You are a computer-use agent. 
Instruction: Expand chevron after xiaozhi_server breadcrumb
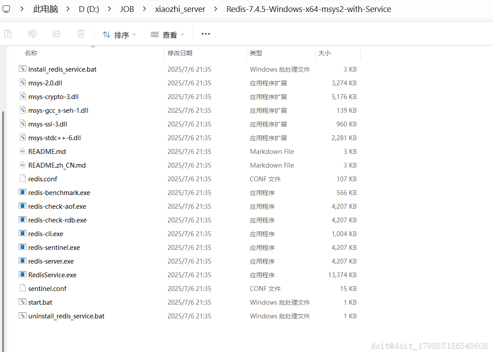[x=216, y=9]
